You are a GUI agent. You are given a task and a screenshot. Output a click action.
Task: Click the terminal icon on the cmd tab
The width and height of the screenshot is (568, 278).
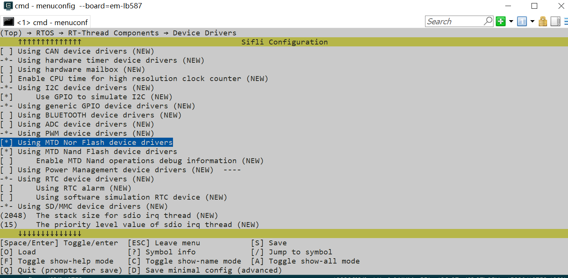coord(9,22)
